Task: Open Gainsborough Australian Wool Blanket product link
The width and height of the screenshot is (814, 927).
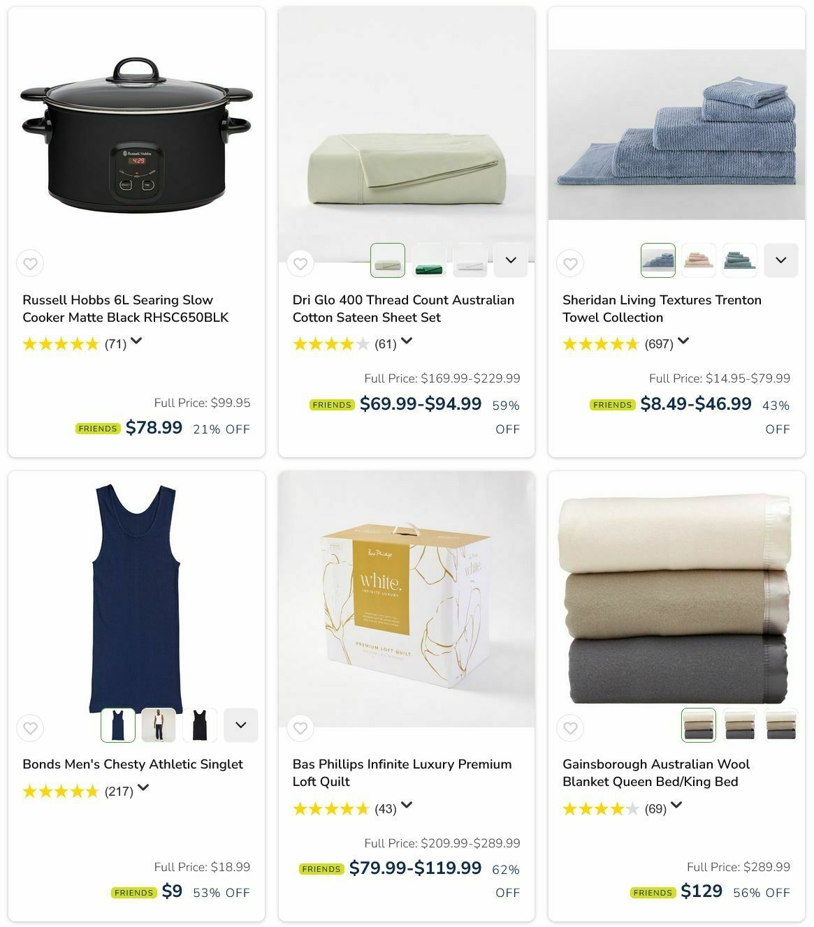Action: click(x=655, y=773)
